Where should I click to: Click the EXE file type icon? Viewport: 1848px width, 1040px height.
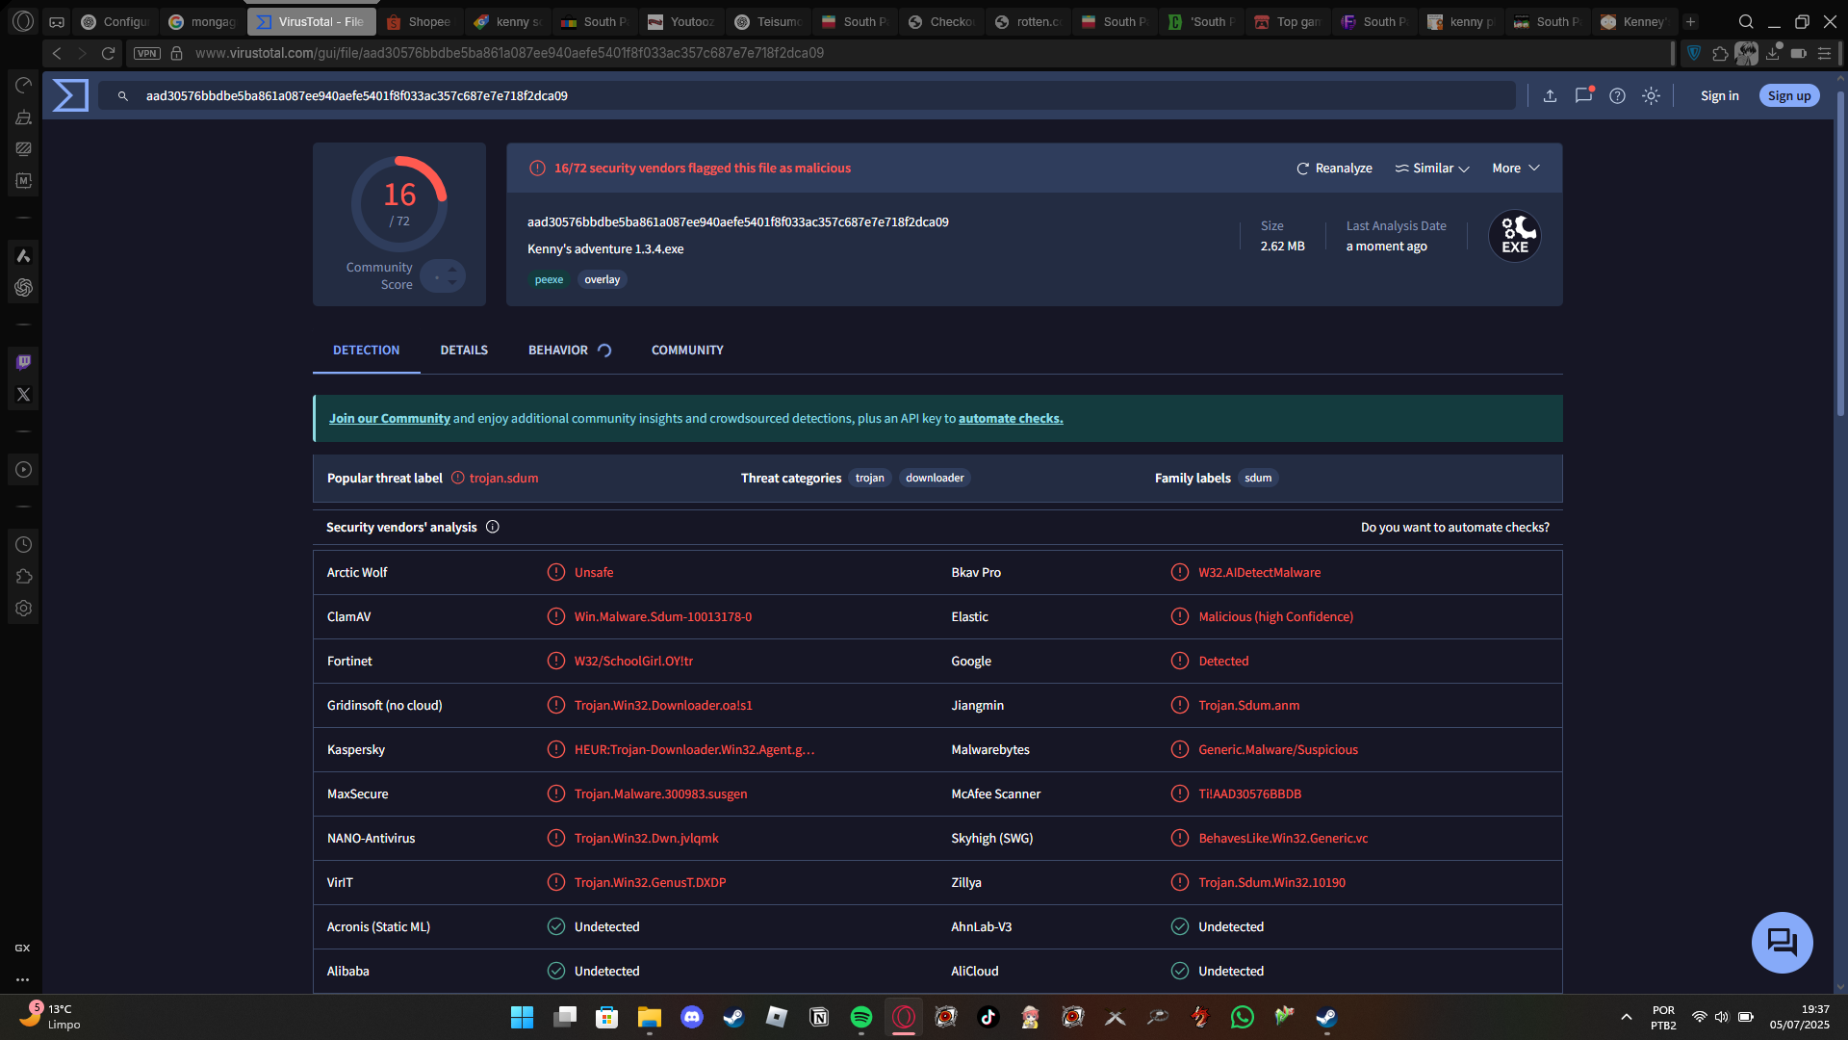tap(1514, 236)
